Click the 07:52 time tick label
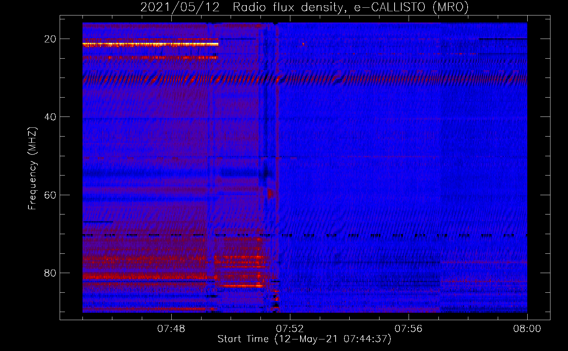 coord(290,329)
